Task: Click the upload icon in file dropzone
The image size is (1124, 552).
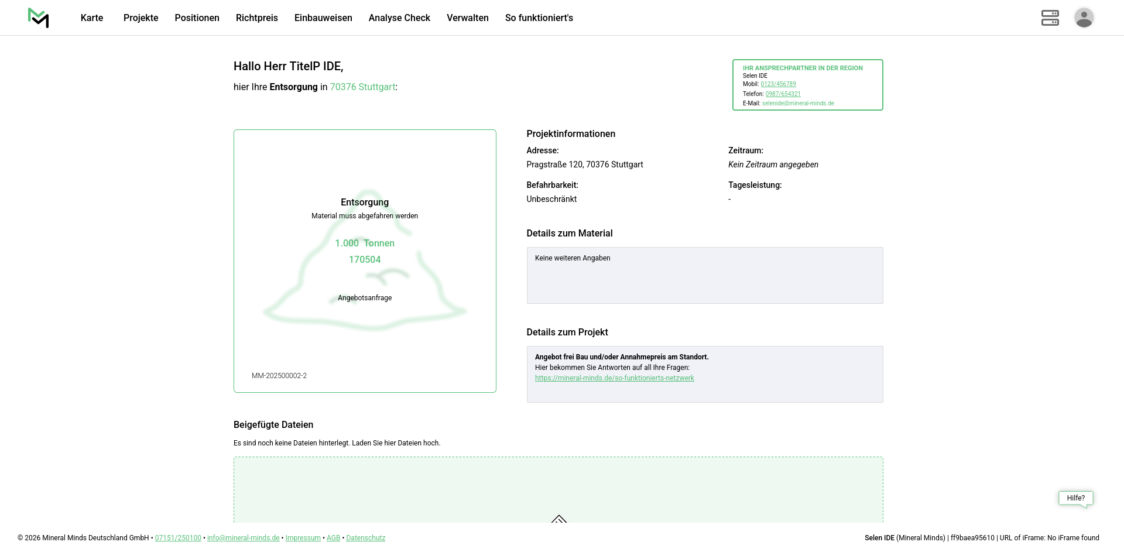Action: pos(558,519)
